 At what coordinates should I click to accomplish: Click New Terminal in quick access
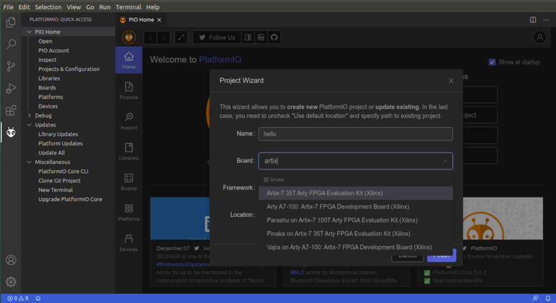click(55, 190)
